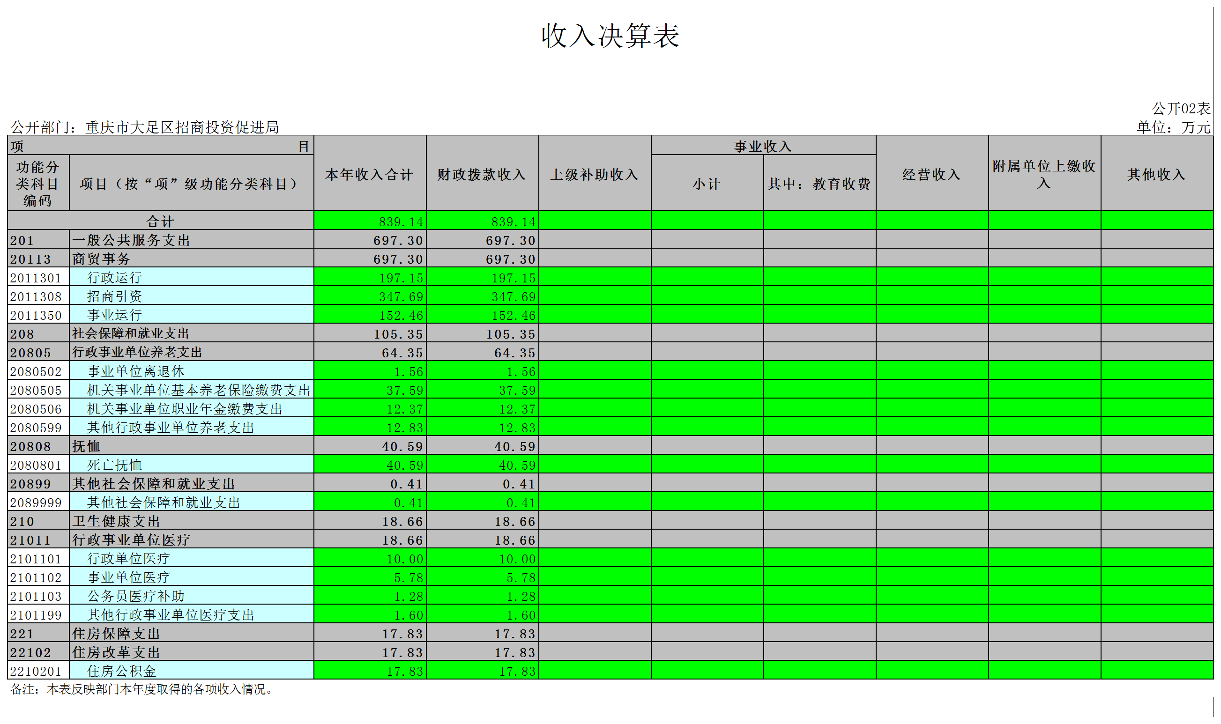Click the 项目（按“项”级功能分类科目） header
The width and height of the screenshot is (1221, 724).
[x=190, y=184]
